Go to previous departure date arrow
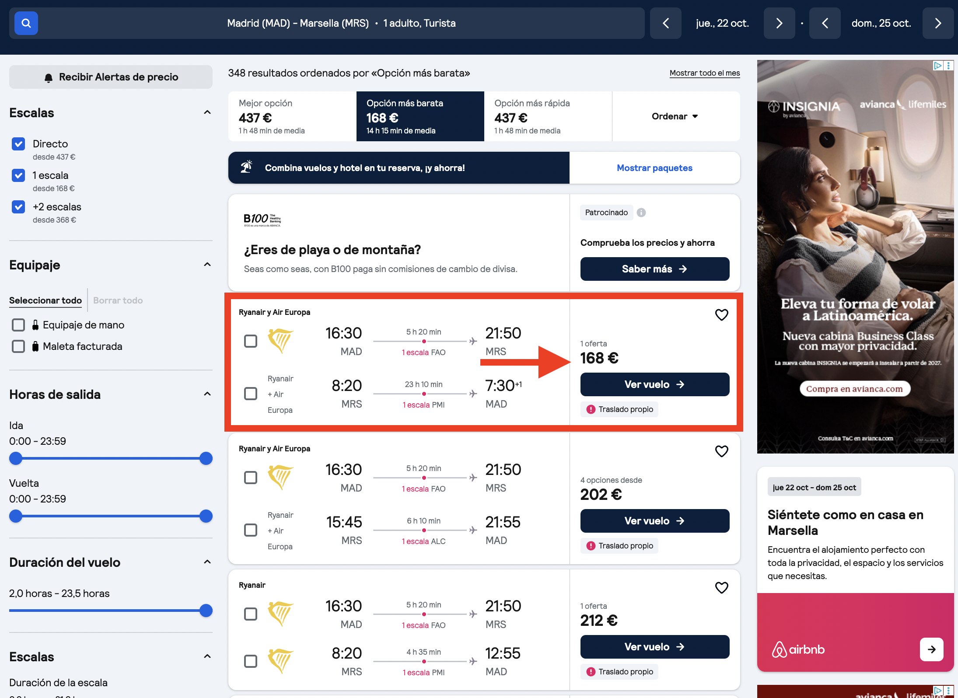This screenshot has width=958, height=698. (665, 23)
